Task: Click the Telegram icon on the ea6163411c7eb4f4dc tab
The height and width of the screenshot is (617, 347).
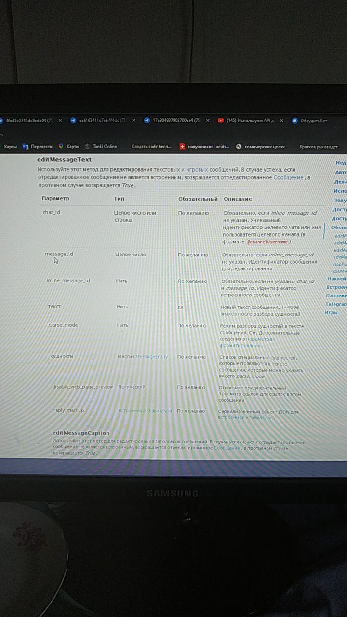Action: tap(73, 121)
